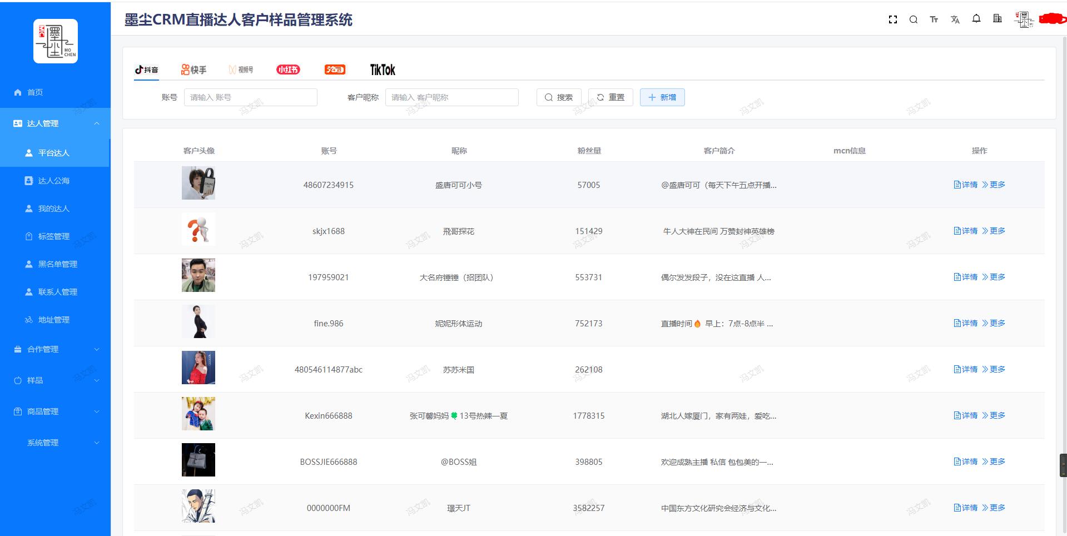Image resolution: width=1067 pixels, height=536 pixels.
Task: Open 联系人管理 in sidebar
Action: [x=55, y=292]
